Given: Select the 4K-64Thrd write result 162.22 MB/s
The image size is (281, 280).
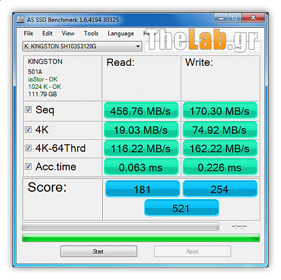Looking at the screenshot, I should [x=220, y=148].
